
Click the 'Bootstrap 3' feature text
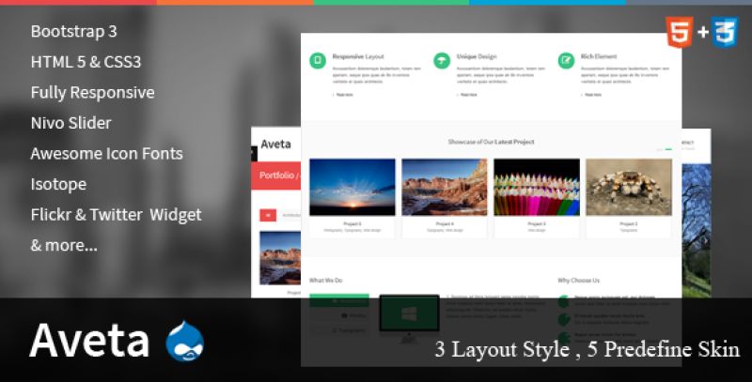[x=74, y=32]
